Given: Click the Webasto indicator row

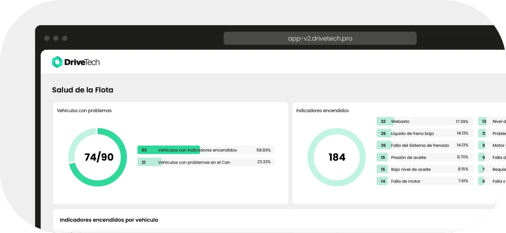Looking at the screenshot, I should 425,122.
